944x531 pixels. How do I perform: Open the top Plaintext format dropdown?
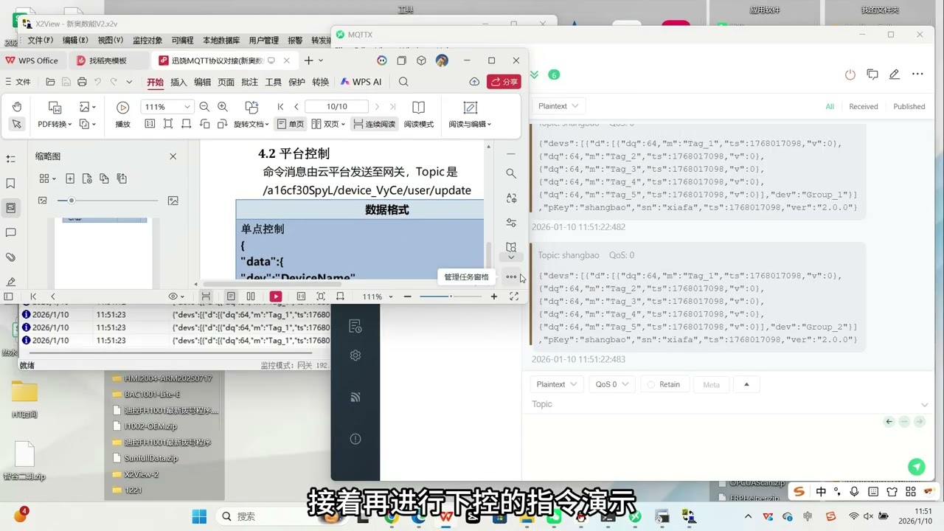558,106
